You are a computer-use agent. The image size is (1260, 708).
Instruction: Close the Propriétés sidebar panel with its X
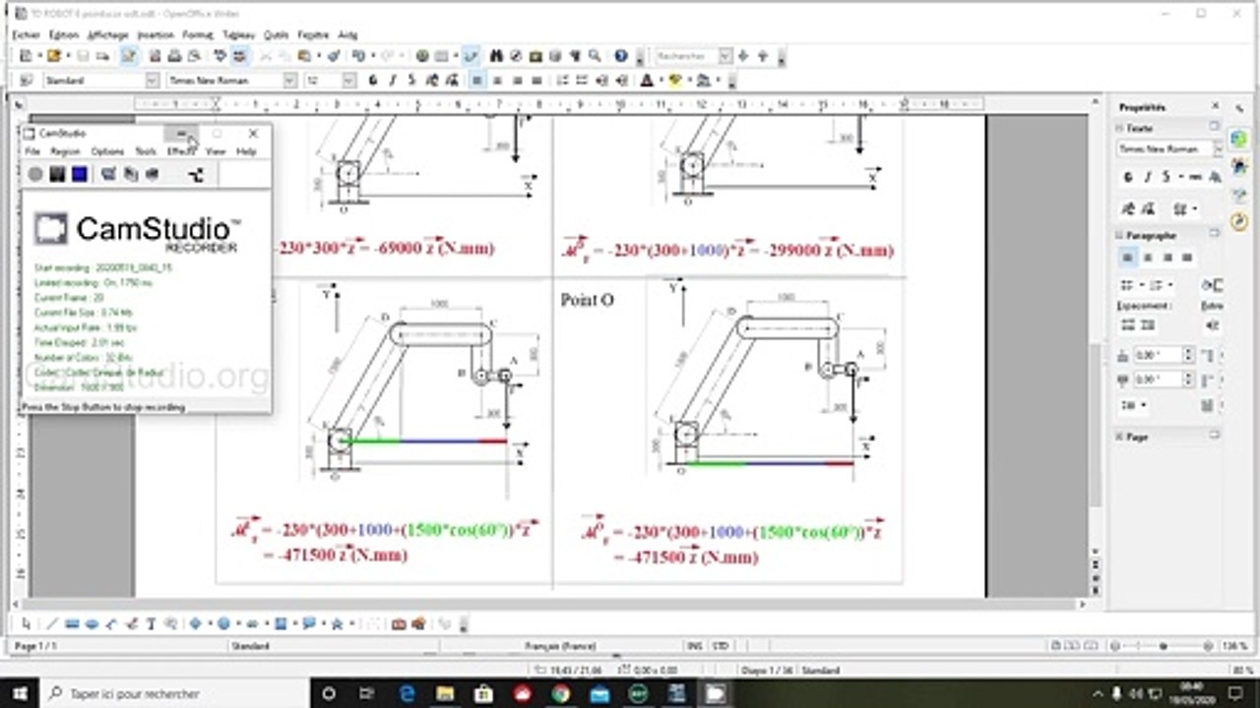[x=1215, y=106]
